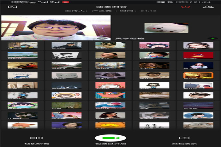The height and width of the screenshot is (147, 221).
Task: Tap the 视频已开启 label
Action: coord(110,144)
